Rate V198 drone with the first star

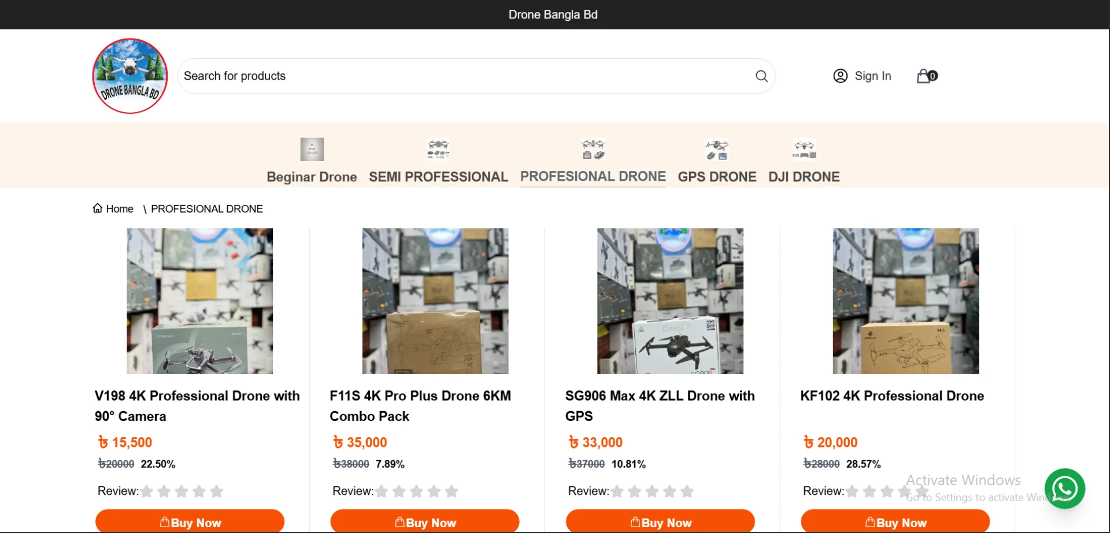point(147,491)
